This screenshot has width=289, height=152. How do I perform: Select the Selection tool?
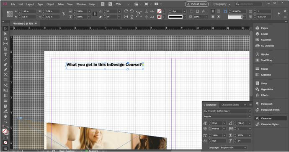pos(5,28)
